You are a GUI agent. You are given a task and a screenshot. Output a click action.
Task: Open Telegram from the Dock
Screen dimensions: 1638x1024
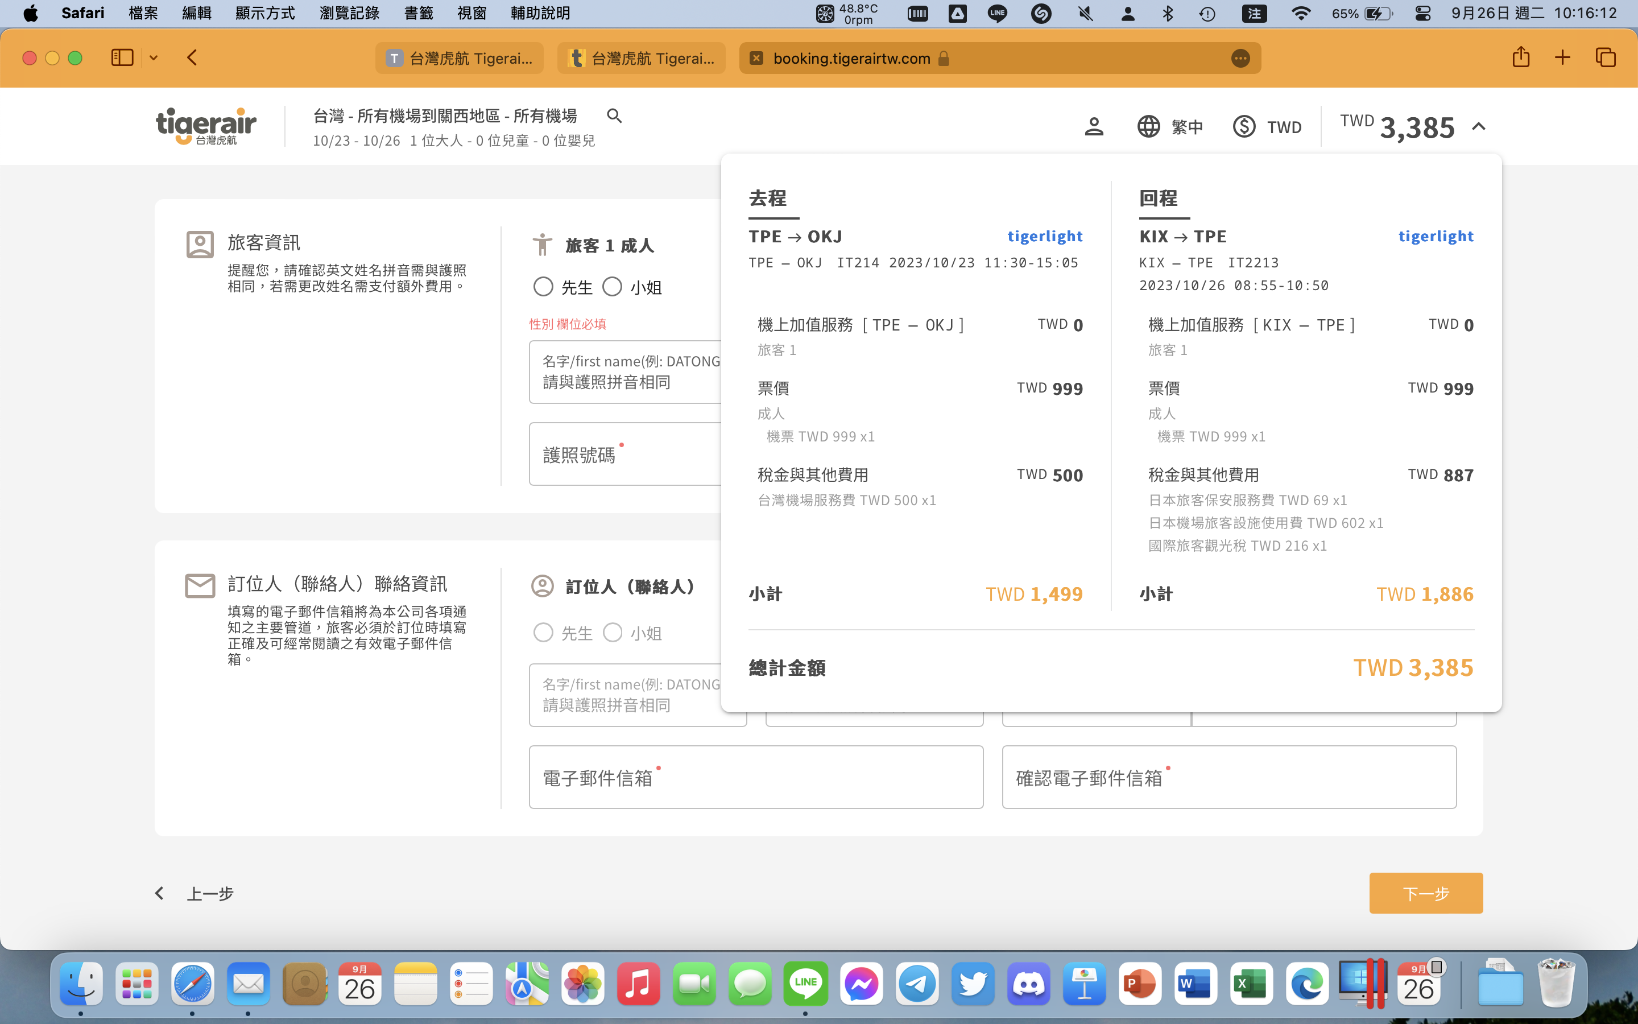[x=917, y=984]
